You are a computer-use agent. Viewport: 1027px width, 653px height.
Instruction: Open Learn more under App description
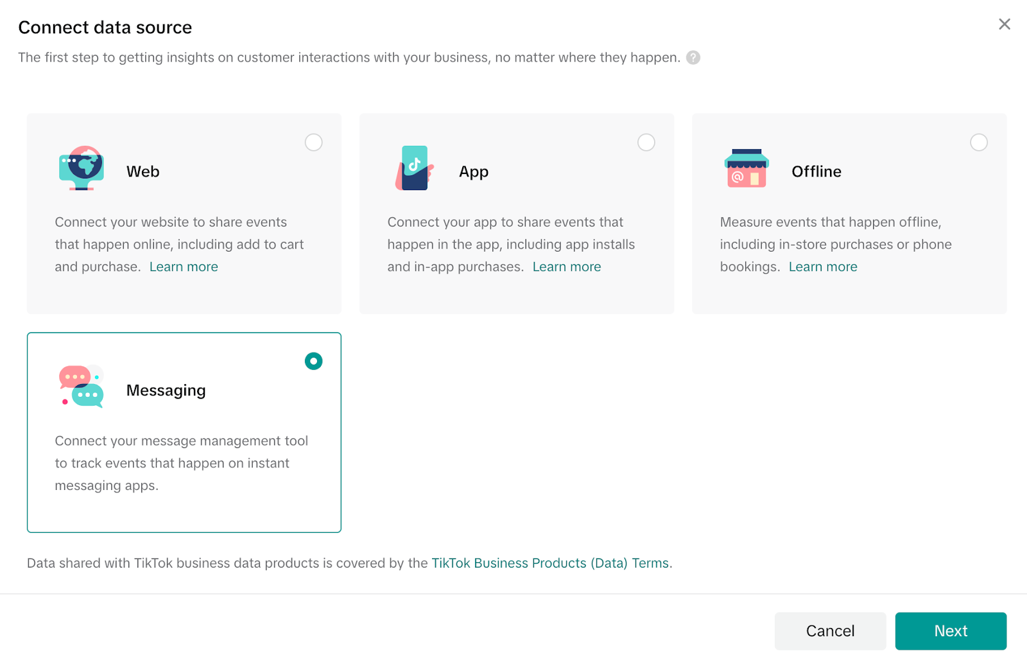(567, 267)
